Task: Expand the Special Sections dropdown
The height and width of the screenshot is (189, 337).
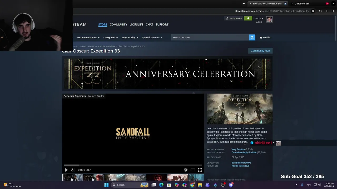Action: coord(152,38)
